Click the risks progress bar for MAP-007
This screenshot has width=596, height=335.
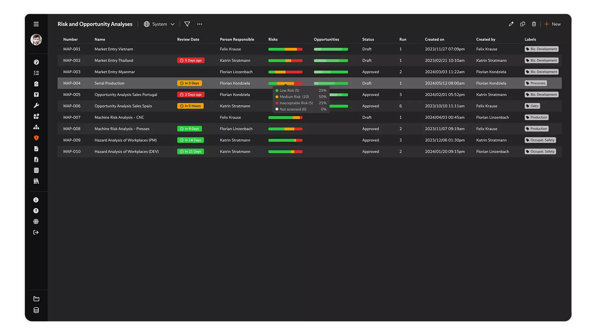click(285, 118)
